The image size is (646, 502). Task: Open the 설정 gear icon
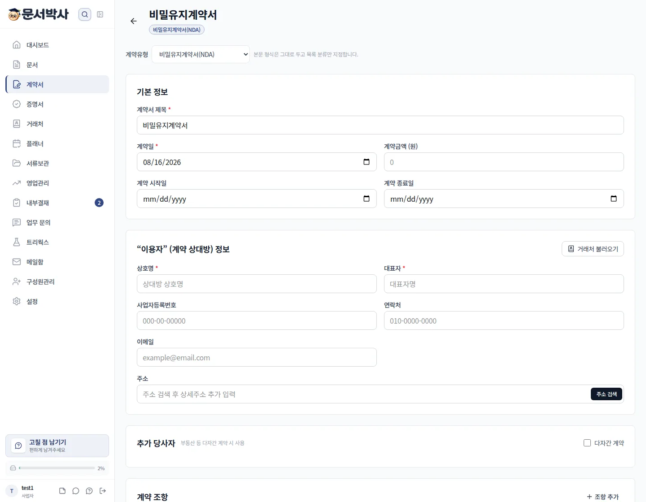(17, 301)
